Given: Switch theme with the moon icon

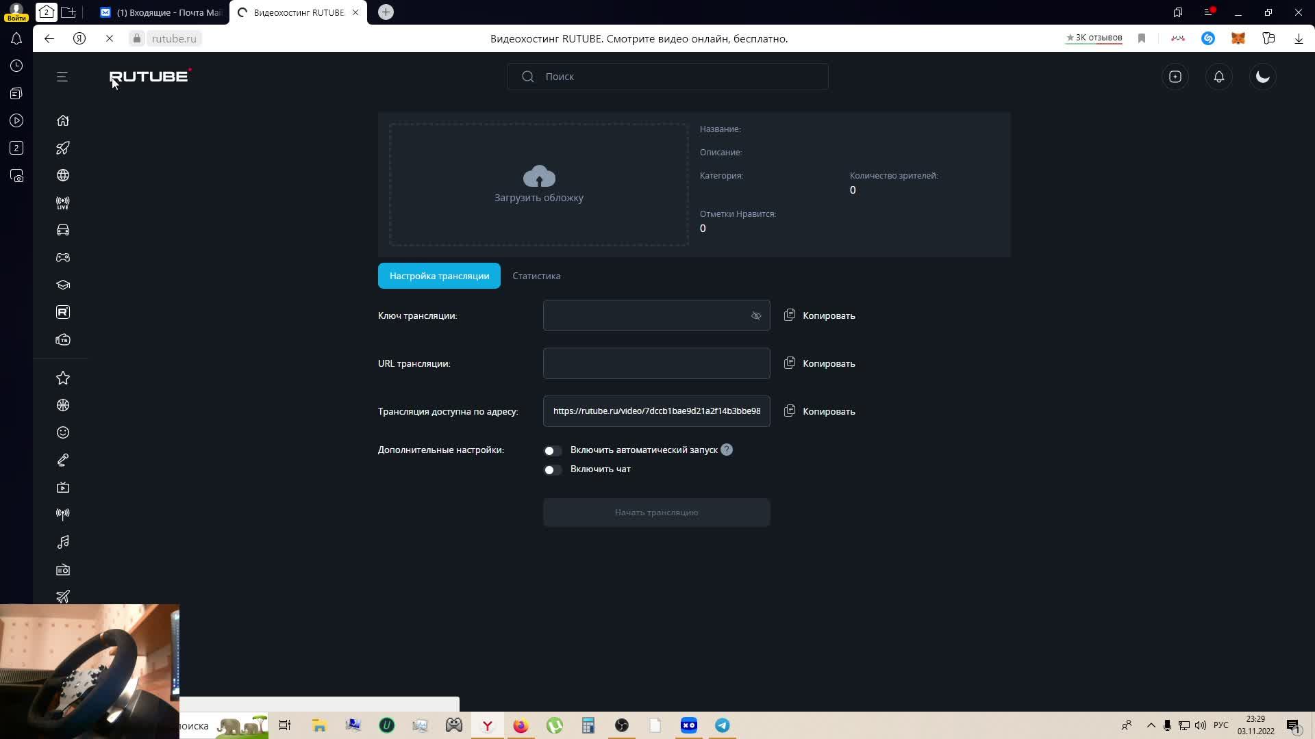Looking at the screenshot, I should (x=1262, y=77).
